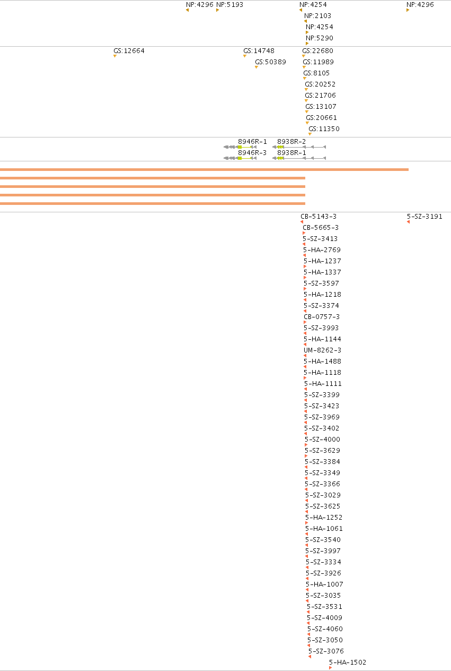451x671 pixels.
Task: Click the 5-SZ-3926 insertion label
Action: click(323, 573)
